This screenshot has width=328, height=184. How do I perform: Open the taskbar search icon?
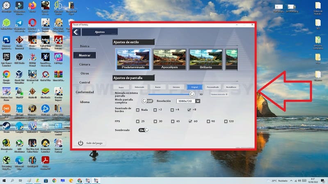coord(12,180)
